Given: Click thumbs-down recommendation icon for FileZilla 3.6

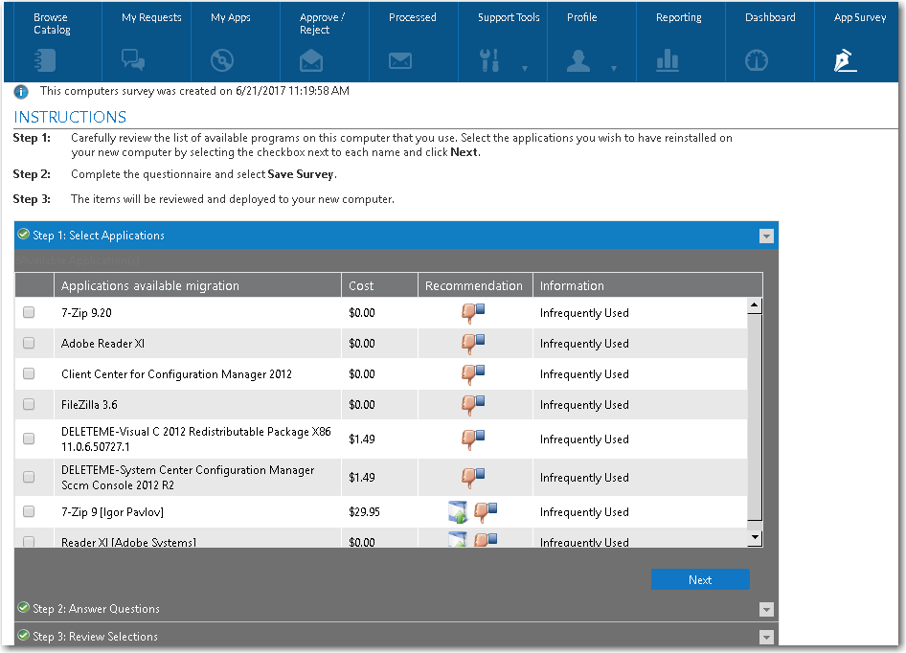Looking at the screenshot, I should point(474,404).
